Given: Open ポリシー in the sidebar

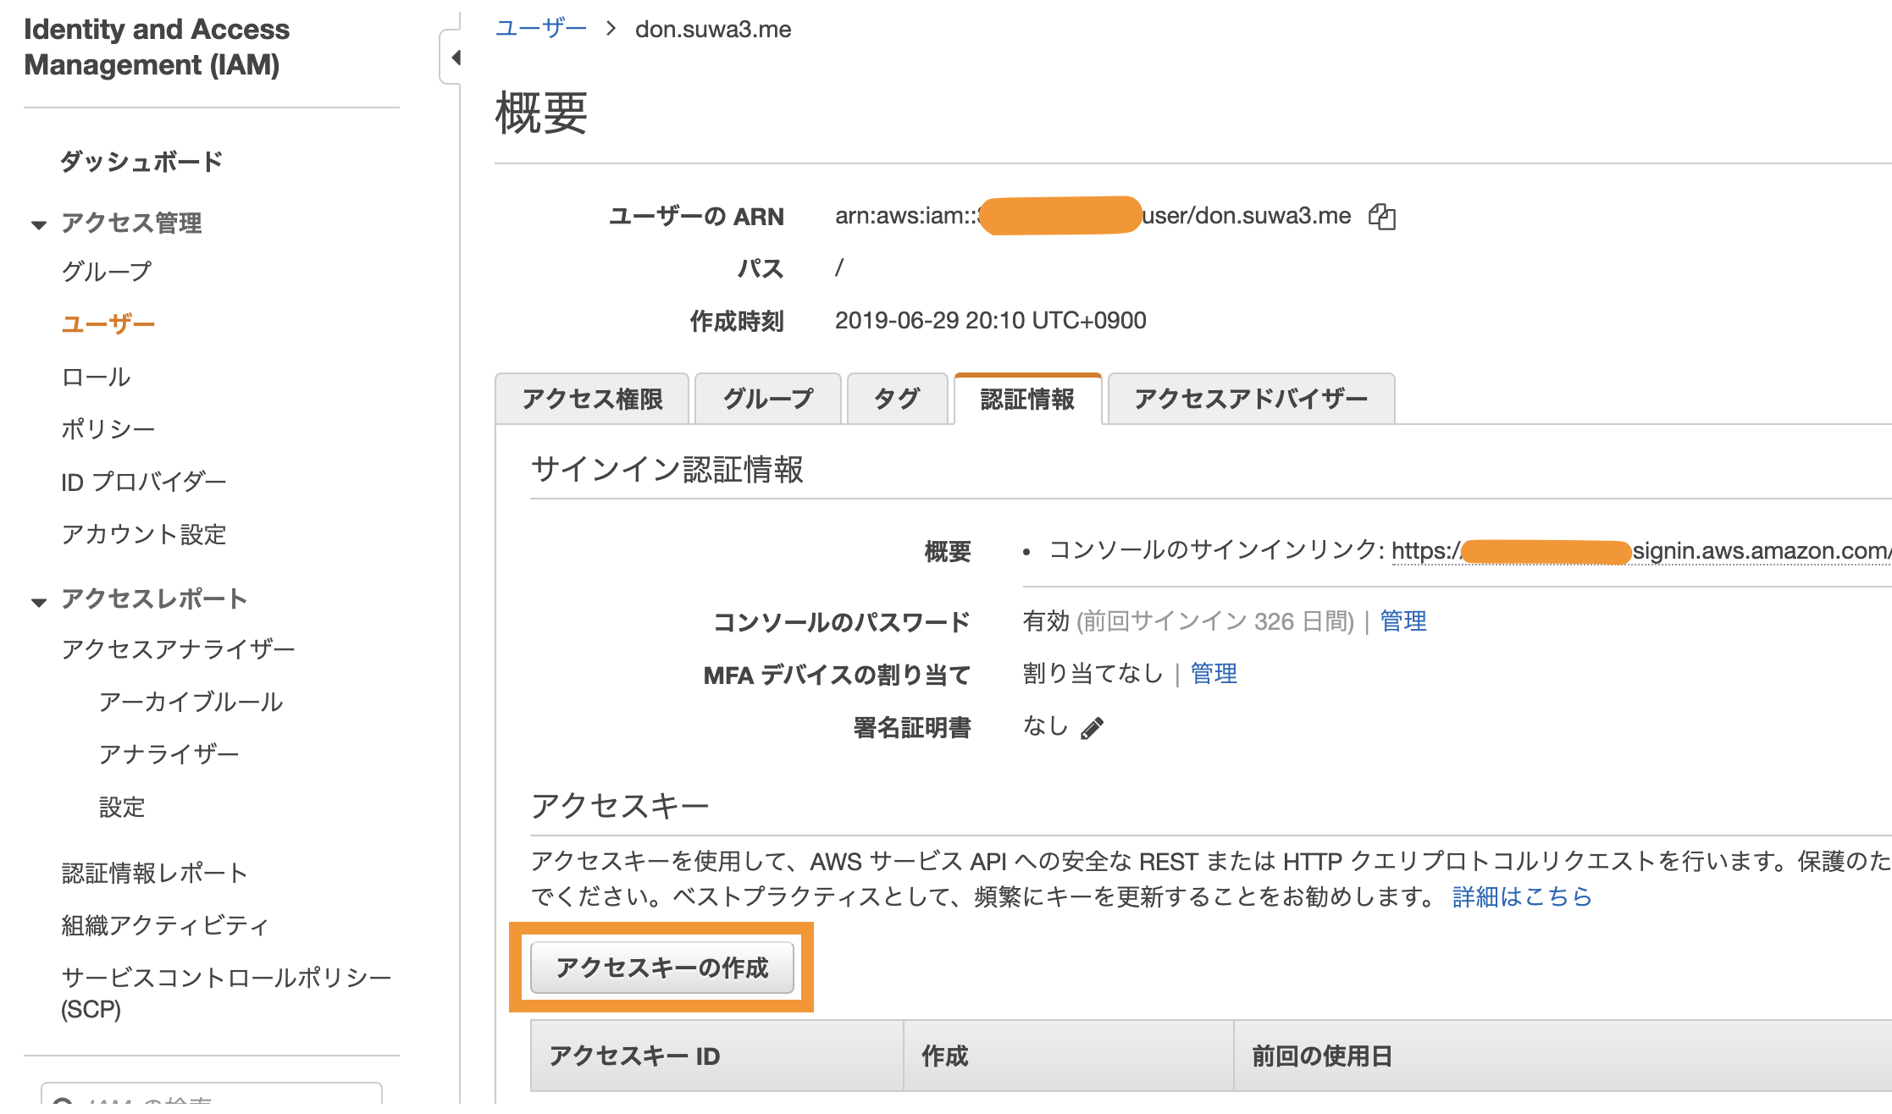Looking at the screenshot, I should [108, 429].
